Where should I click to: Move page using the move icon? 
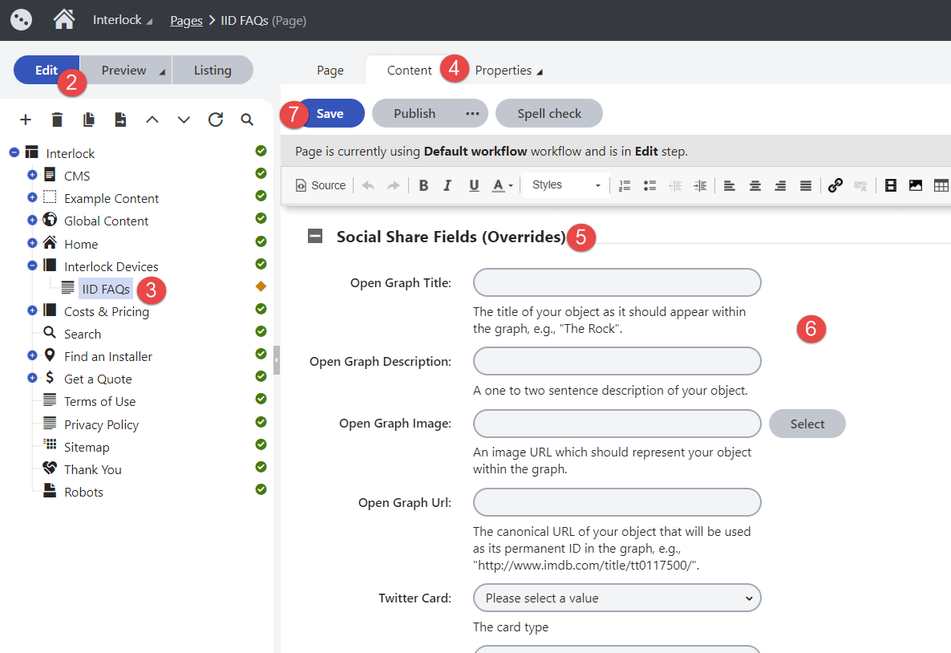(120, 120)
